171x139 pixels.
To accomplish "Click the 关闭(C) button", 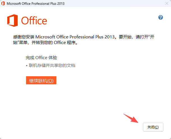I will coord(153,127).
